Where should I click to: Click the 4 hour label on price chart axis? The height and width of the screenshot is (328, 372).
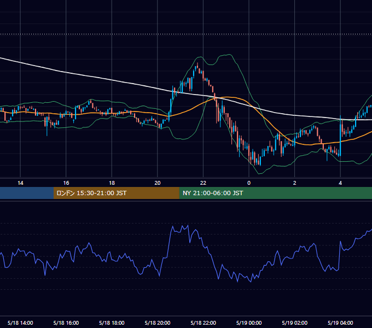[x=340, y=183]
